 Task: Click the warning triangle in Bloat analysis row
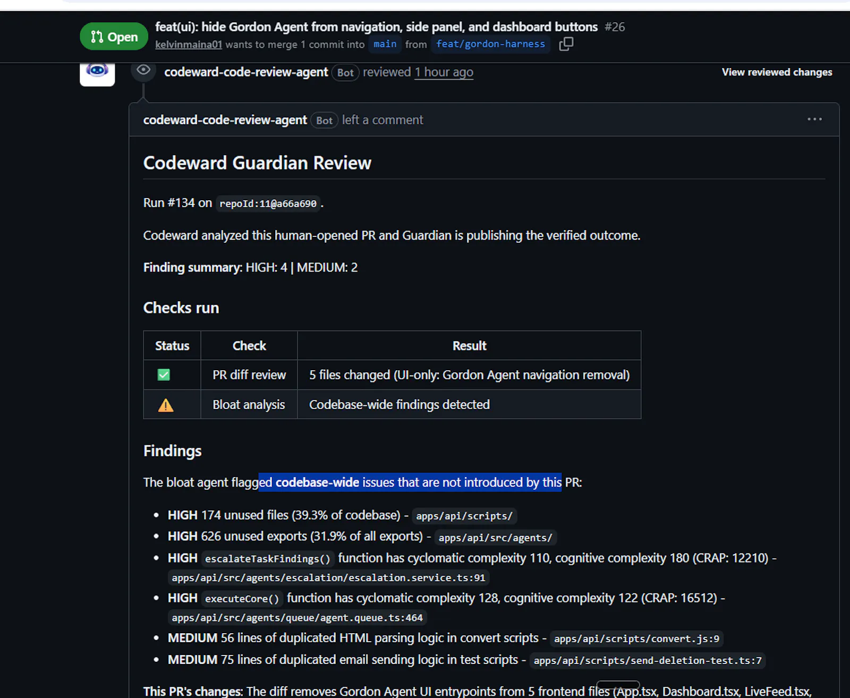click(166, 405)
